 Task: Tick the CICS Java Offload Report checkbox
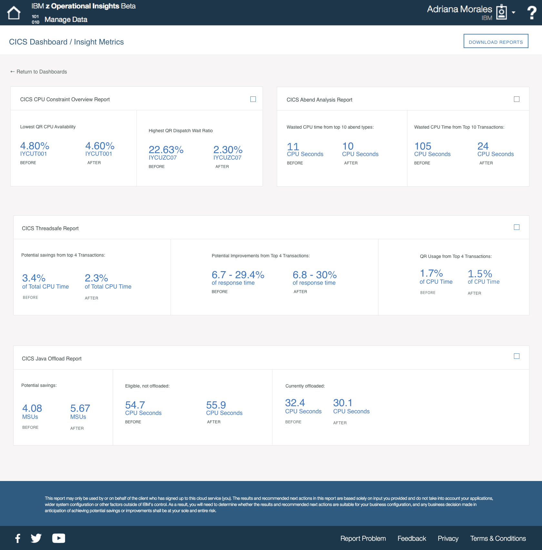[x=517, y=356]
